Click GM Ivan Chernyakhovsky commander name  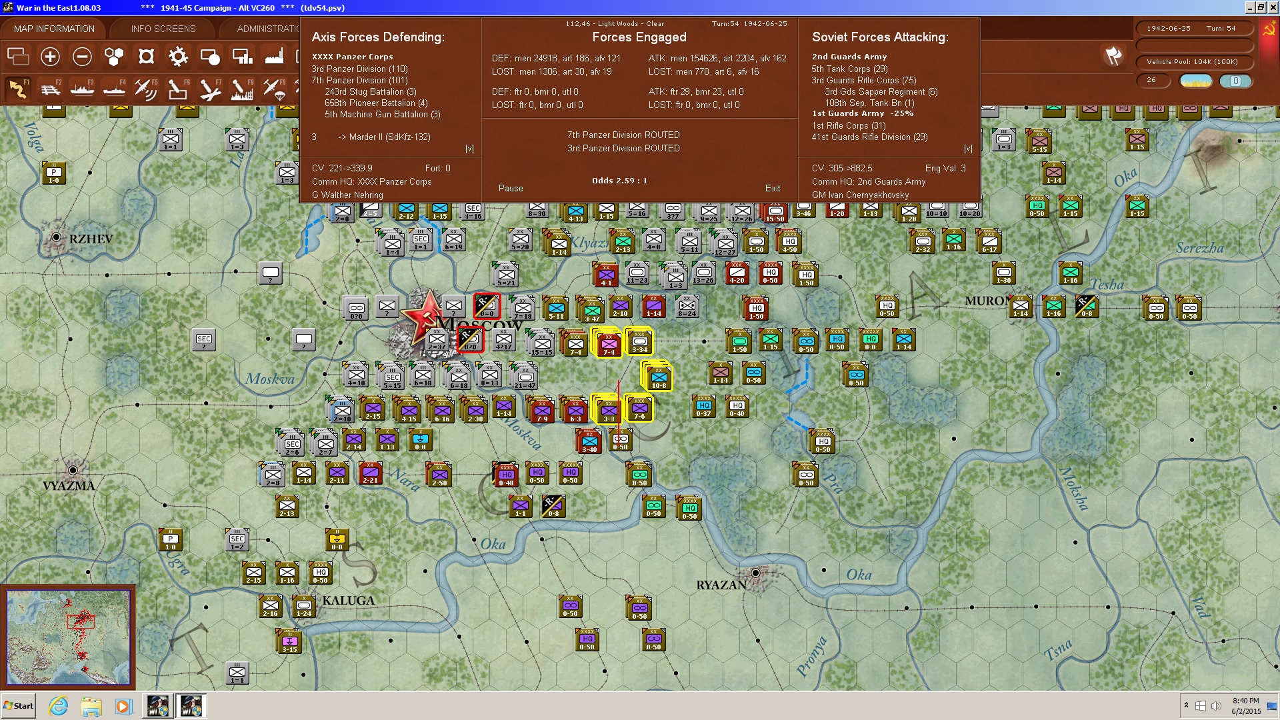click(x=860, y=195)
